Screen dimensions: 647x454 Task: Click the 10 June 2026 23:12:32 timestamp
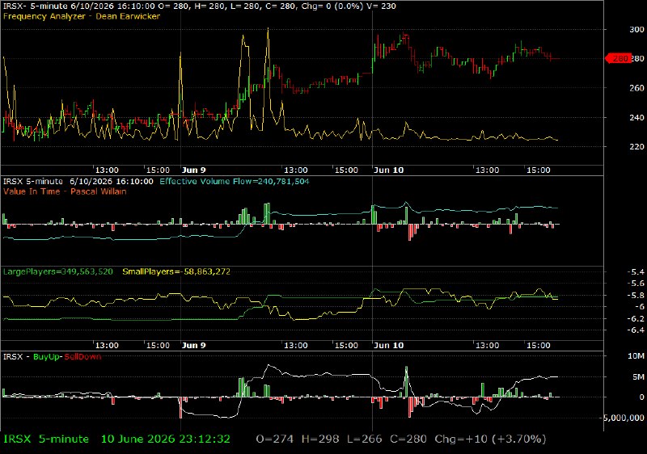[x=166, y=439]
